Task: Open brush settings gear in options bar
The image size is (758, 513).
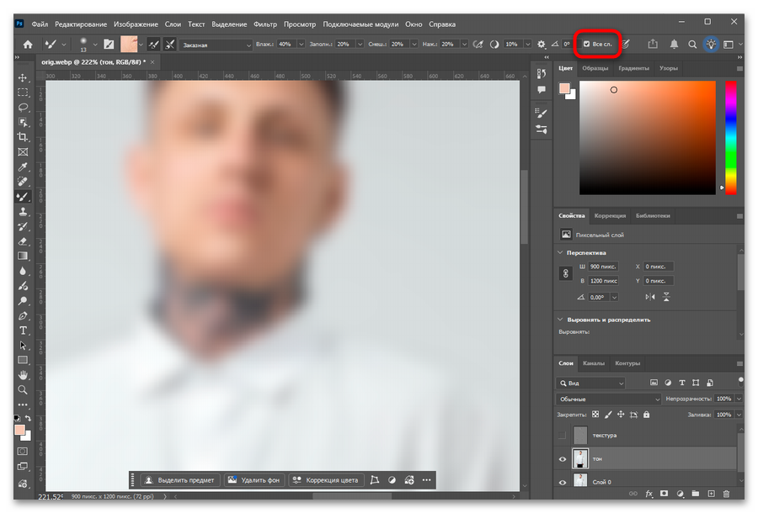Action: pos(541,45)
